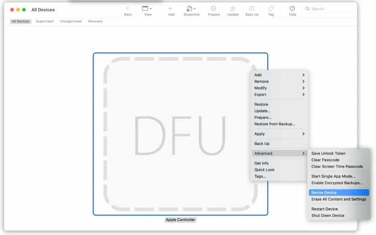Expand the Add submenu
Image resolution: width=376 pixels, height=235 pixels.
(279, 75)
